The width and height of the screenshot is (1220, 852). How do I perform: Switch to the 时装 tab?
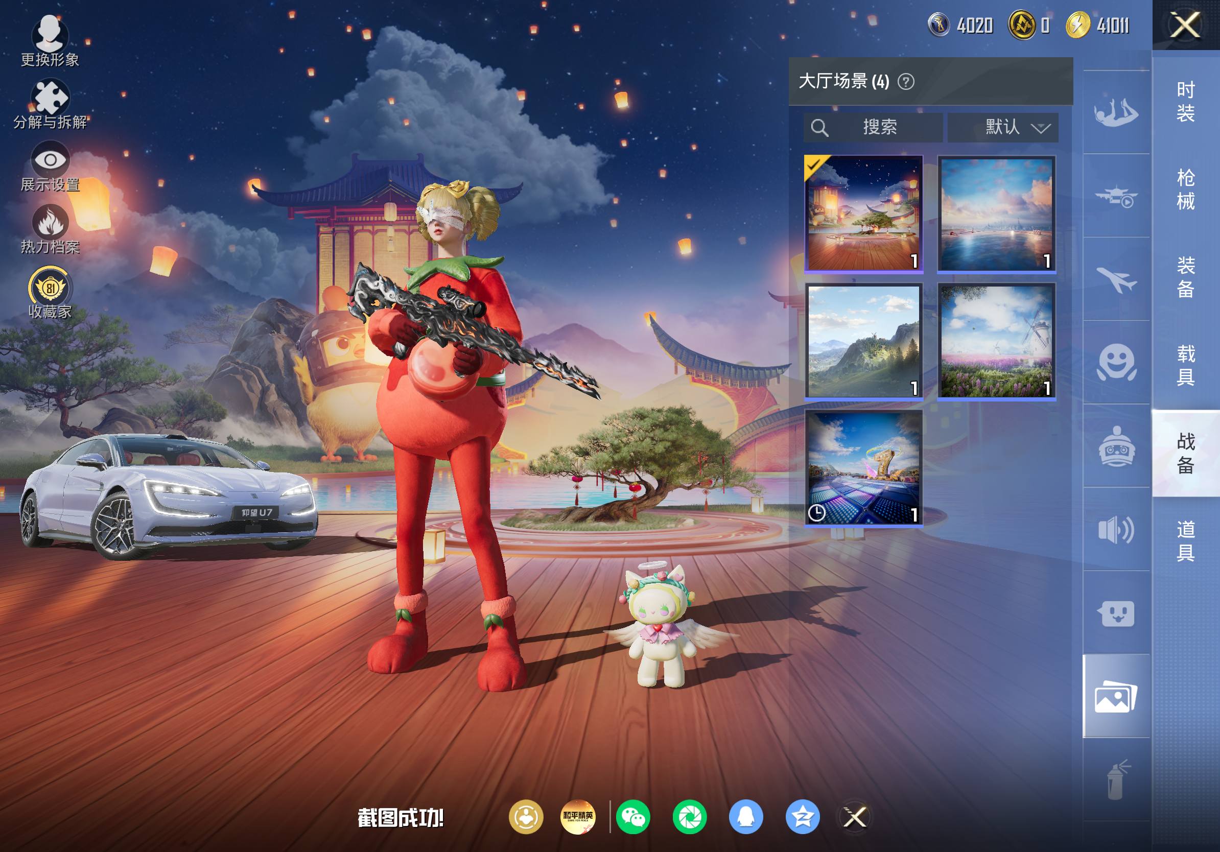1185,102
